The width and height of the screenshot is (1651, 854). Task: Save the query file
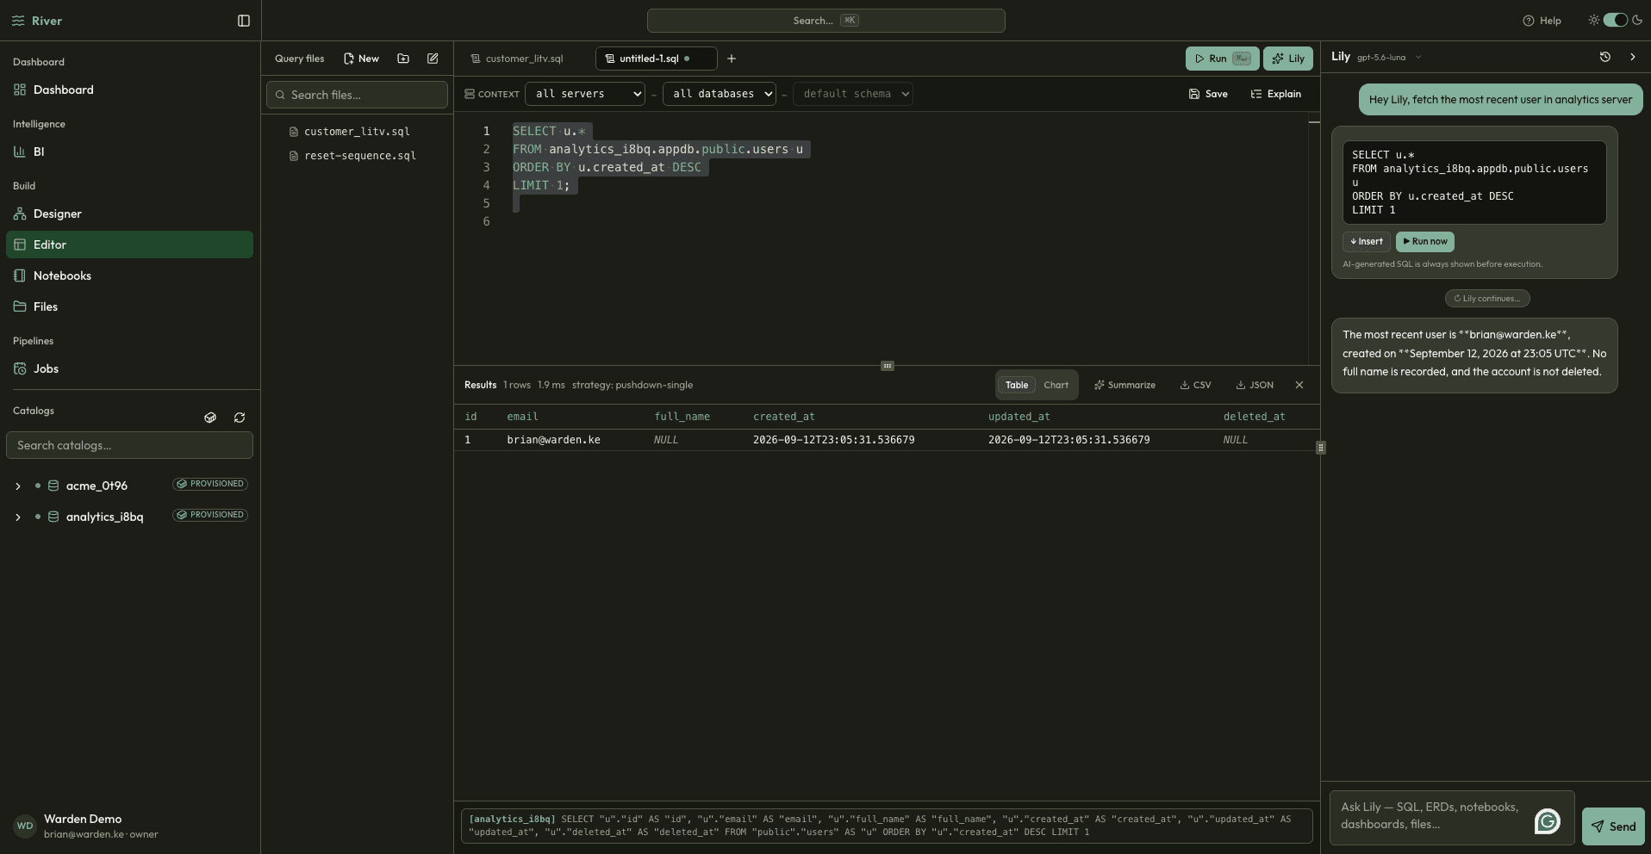coord(1208,94)
